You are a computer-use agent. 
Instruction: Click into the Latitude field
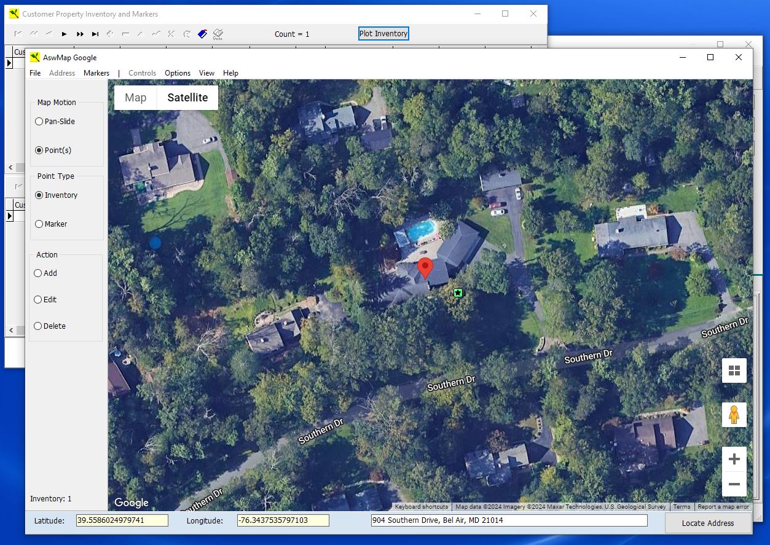pyautogui.click(x=122, y=520)
